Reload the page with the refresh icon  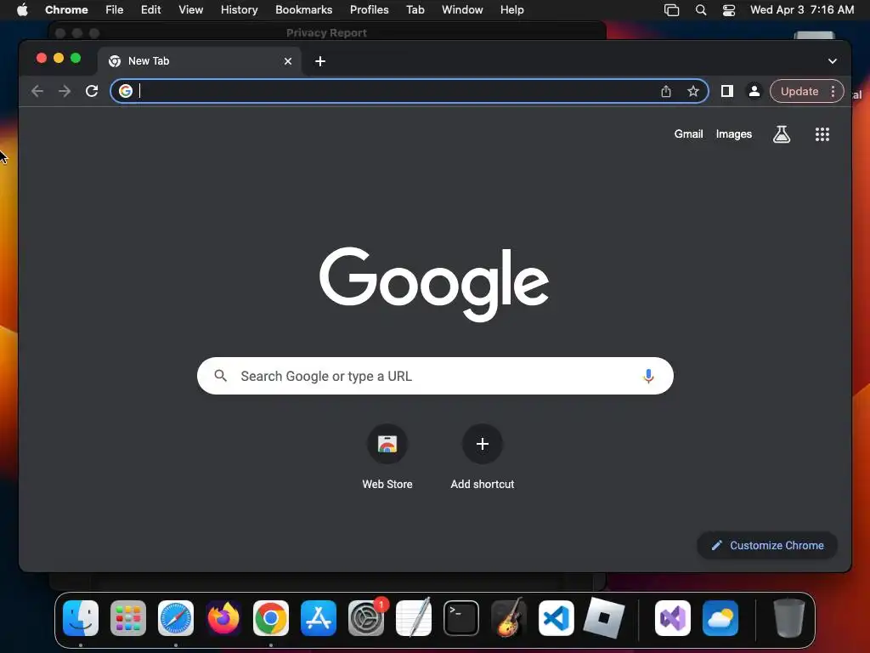tap(92, 91)
